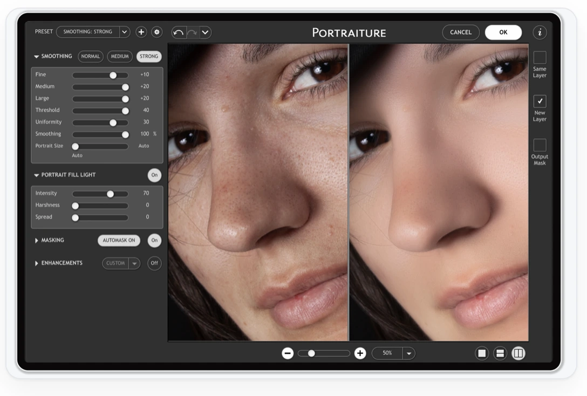
Task: Open the zoom percentage dropdown arrow
Action: pyautogui.click(x=409, y=353)
